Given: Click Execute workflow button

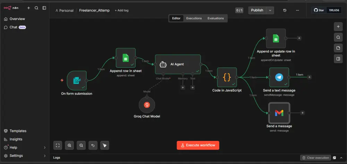Looking at the screenshot, I should pos(198,145).
